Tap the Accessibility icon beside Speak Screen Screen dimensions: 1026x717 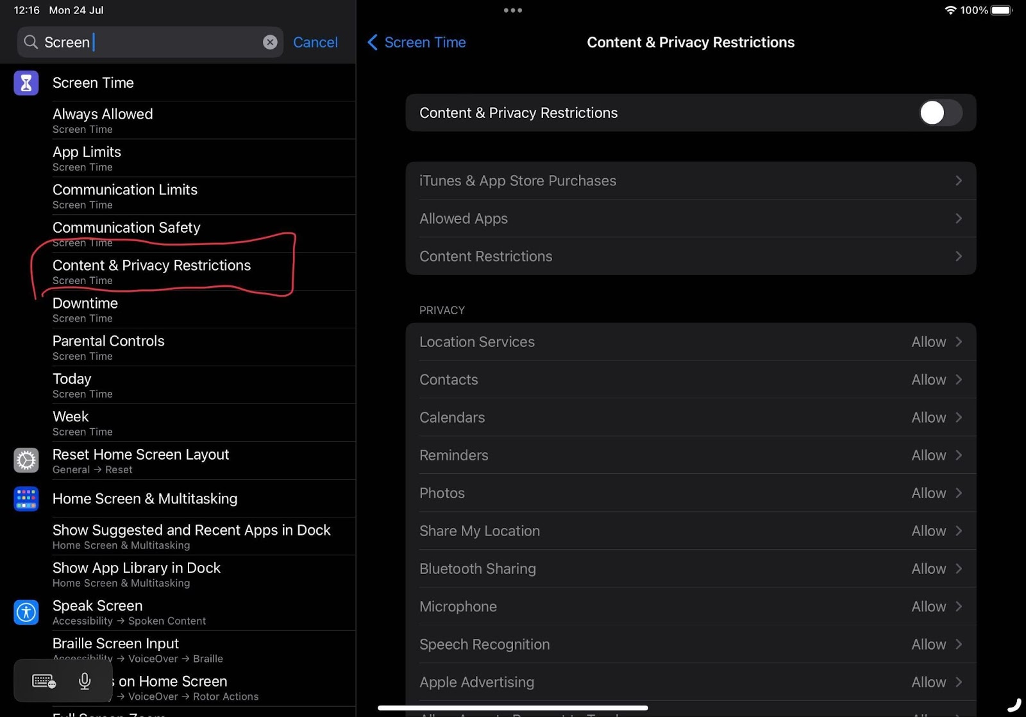tap(26, 612)
